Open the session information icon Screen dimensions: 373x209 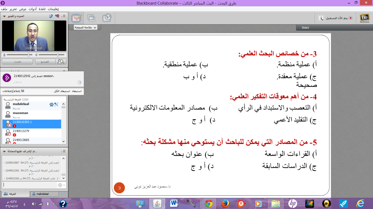[x=321, y=18]
